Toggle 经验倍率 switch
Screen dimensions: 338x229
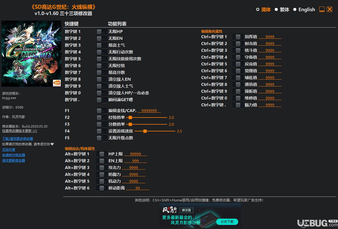tap(102, 117)
